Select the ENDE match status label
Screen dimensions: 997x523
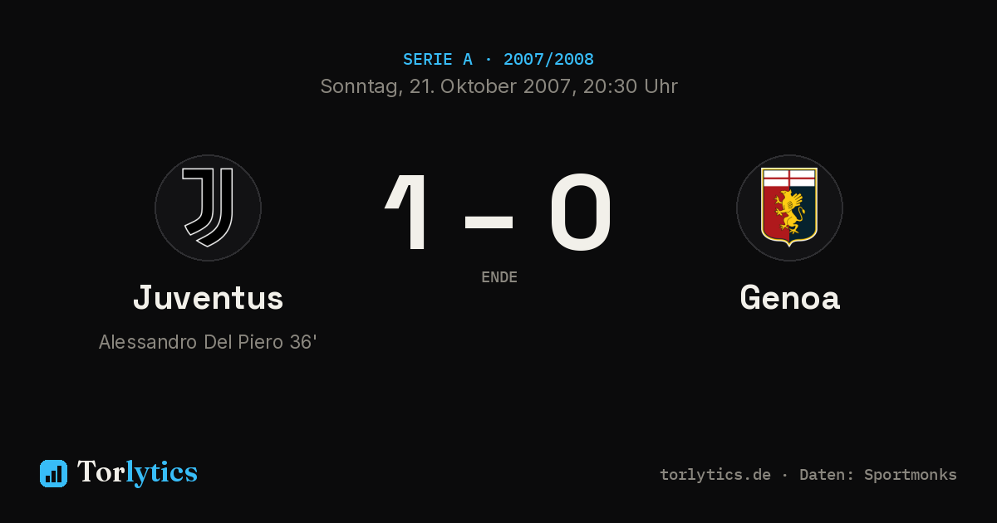pos(499,277)
